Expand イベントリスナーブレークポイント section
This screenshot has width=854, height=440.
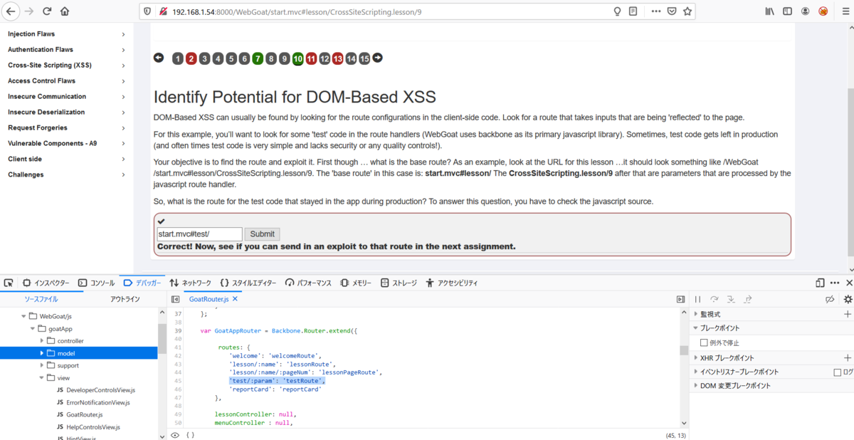point(696,372)
